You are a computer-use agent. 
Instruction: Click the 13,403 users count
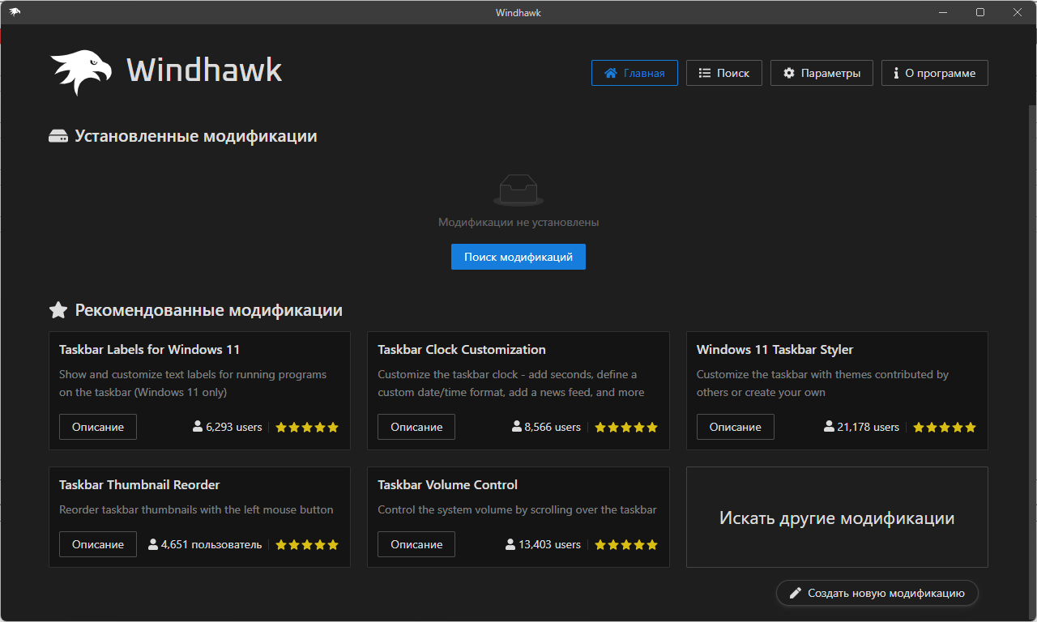click(x=550, y=544)
